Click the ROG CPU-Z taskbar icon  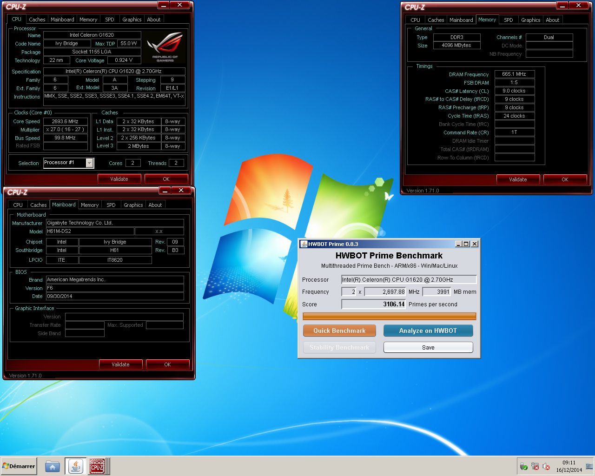coord(97,466)
